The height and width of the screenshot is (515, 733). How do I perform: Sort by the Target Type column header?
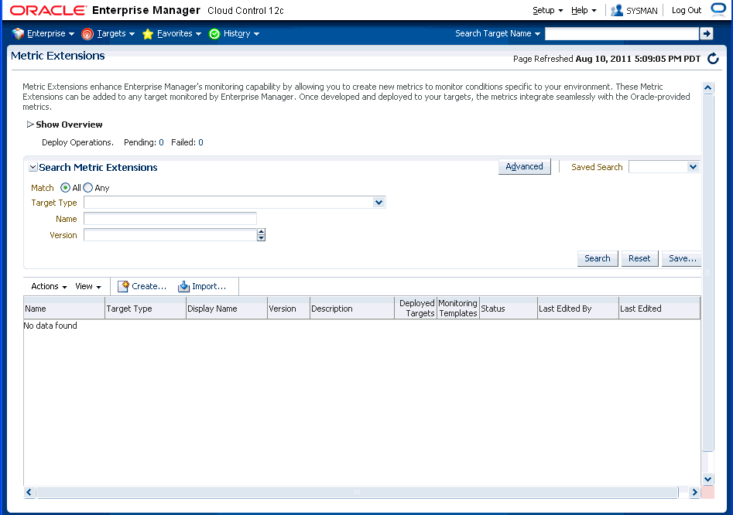pos(146,309)
